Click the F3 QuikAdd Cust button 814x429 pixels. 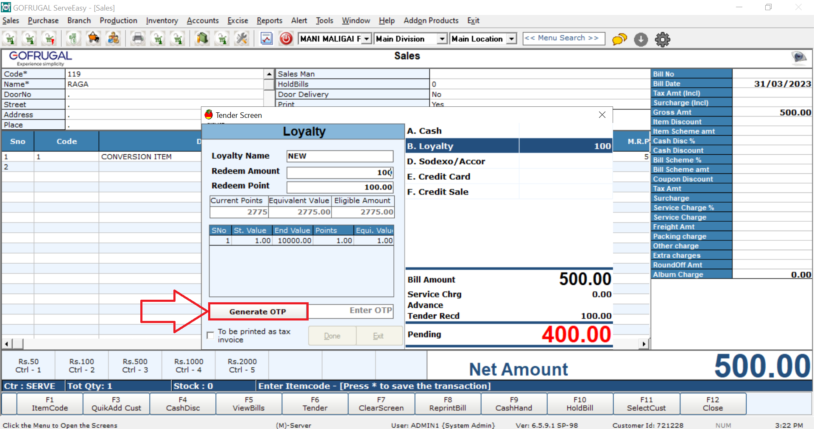point(116,404)
